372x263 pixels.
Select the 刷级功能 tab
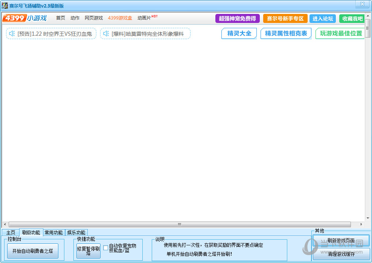[31, 233]
